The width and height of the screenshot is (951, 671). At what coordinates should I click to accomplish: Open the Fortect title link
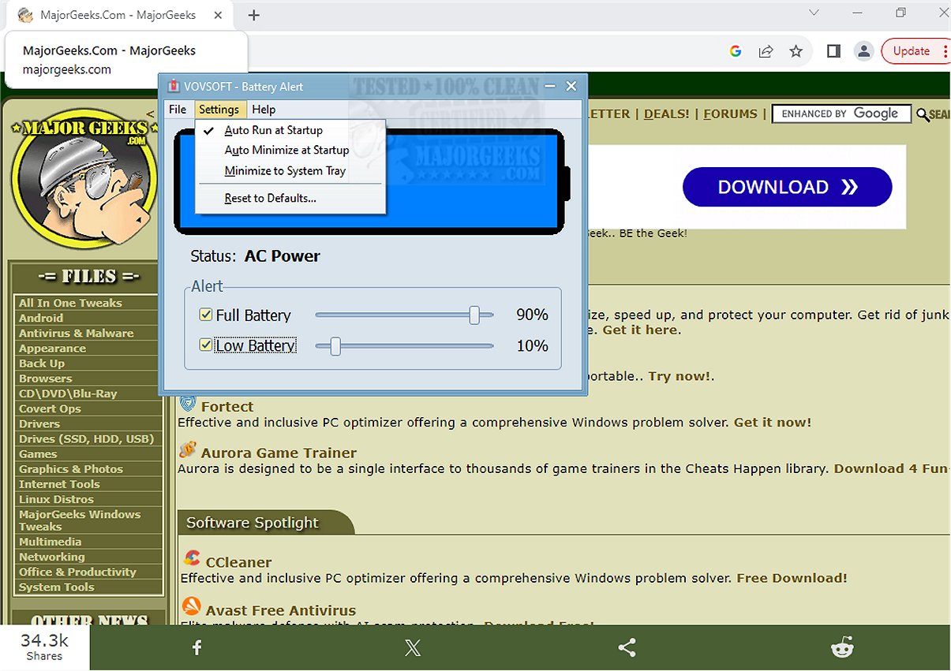point(227,407)
